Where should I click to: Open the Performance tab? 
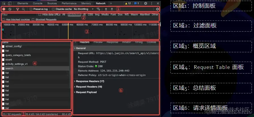(69, 3)
